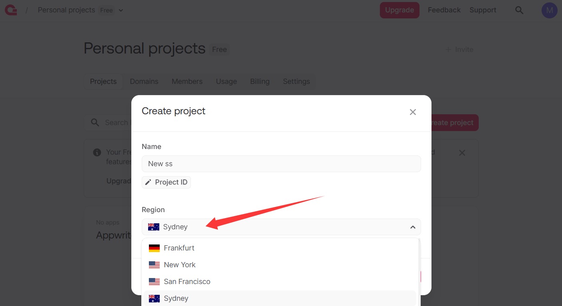The height and width of the screenshot is (306, 562).
Task: Pick San Francisco region option
Action: (x=187, y=282)
